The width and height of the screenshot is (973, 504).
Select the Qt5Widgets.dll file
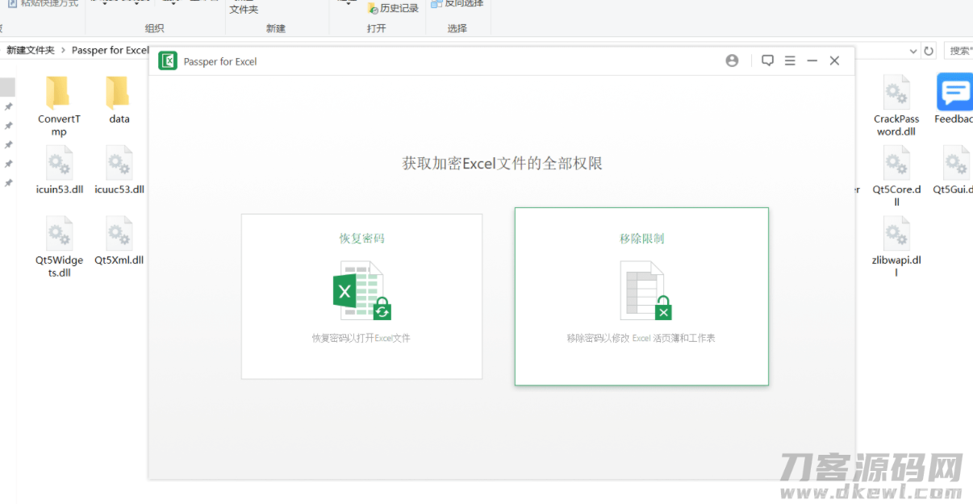coord(59,248)
